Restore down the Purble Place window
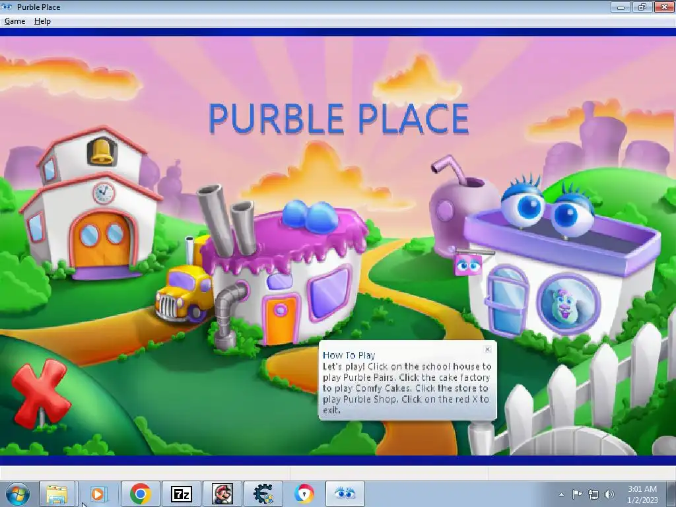The width and height of the screenshot is (676, 507). point(642,7)
